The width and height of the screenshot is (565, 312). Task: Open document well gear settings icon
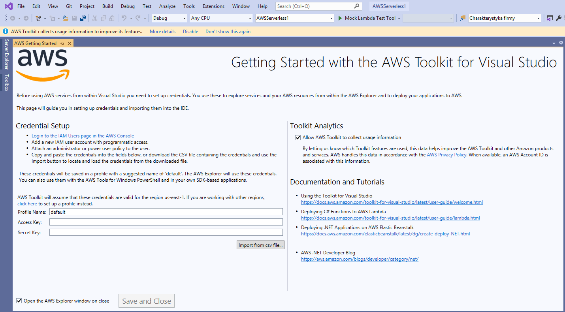561,43
